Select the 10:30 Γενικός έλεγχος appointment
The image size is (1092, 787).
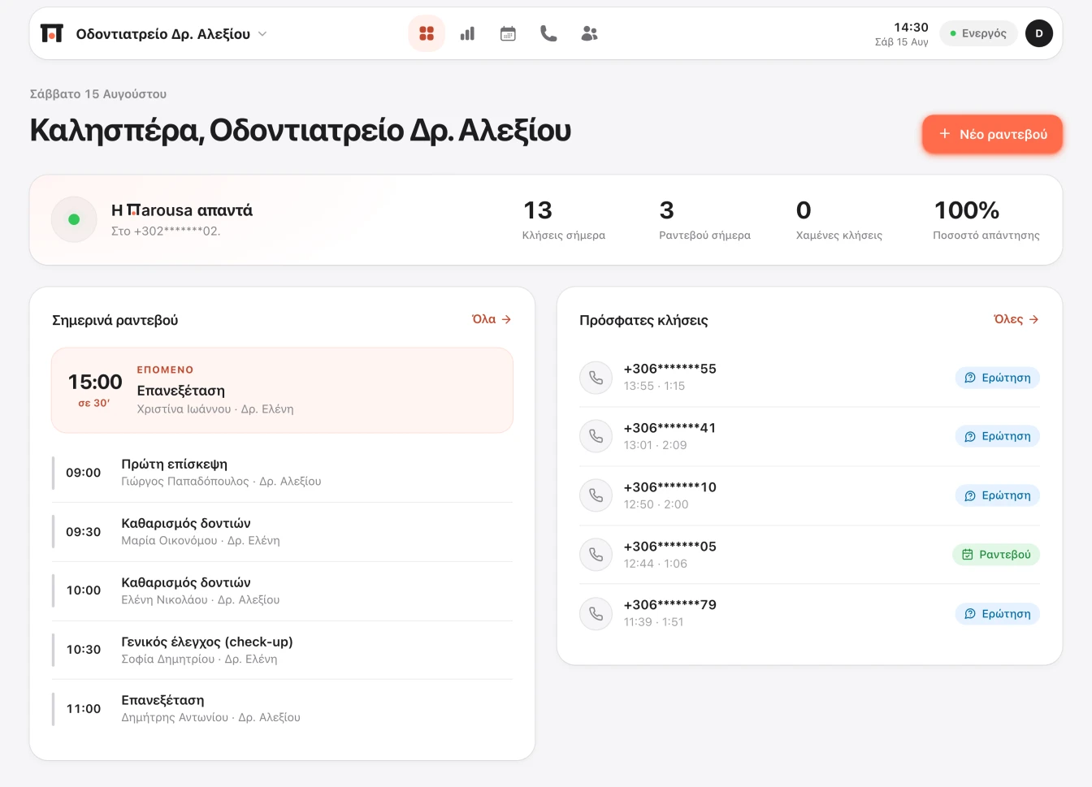coord(282,650)
